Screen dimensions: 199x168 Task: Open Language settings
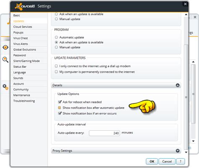(29, 72)
